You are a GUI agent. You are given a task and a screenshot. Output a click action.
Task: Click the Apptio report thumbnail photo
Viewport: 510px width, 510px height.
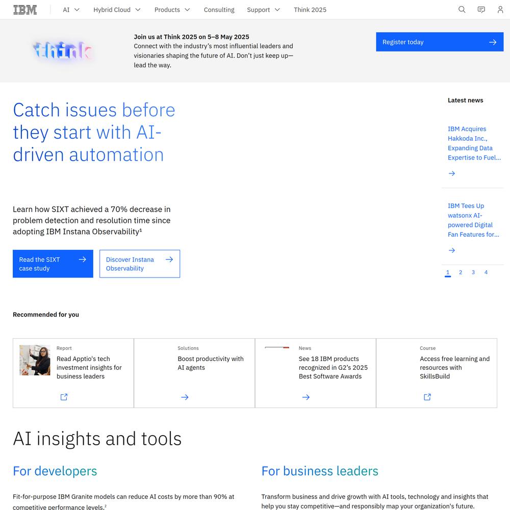click(35, 360)
